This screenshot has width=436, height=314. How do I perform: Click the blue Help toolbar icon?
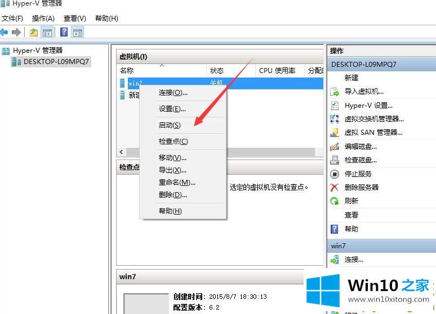64,32
